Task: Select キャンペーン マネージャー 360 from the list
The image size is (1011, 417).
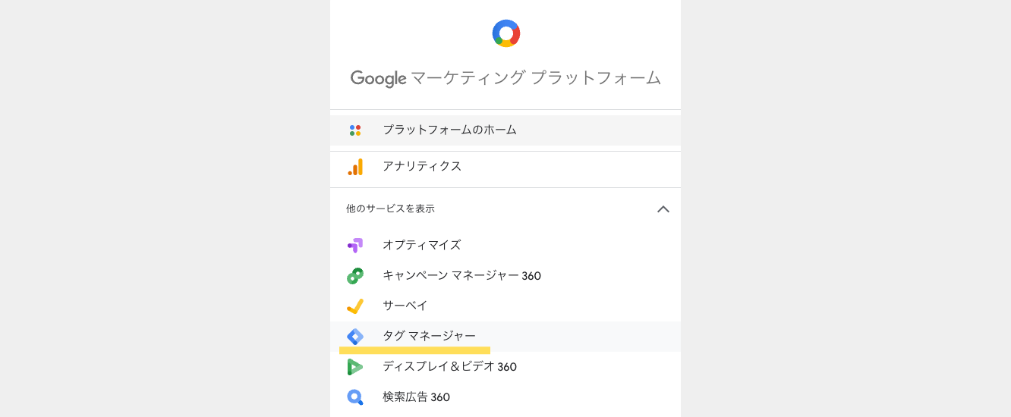Action: point(505,276)
